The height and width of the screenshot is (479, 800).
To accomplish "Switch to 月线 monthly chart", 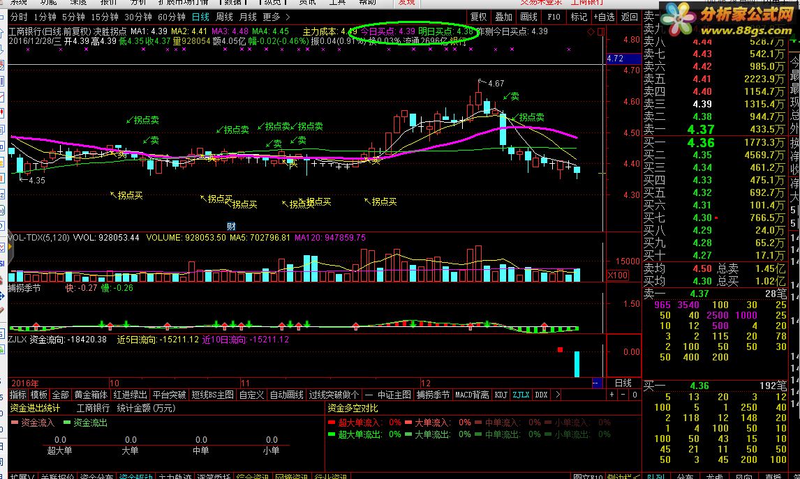I will pos(247,17).
